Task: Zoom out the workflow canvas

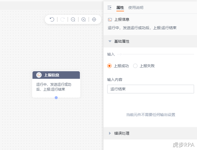Action: (73, 19)
